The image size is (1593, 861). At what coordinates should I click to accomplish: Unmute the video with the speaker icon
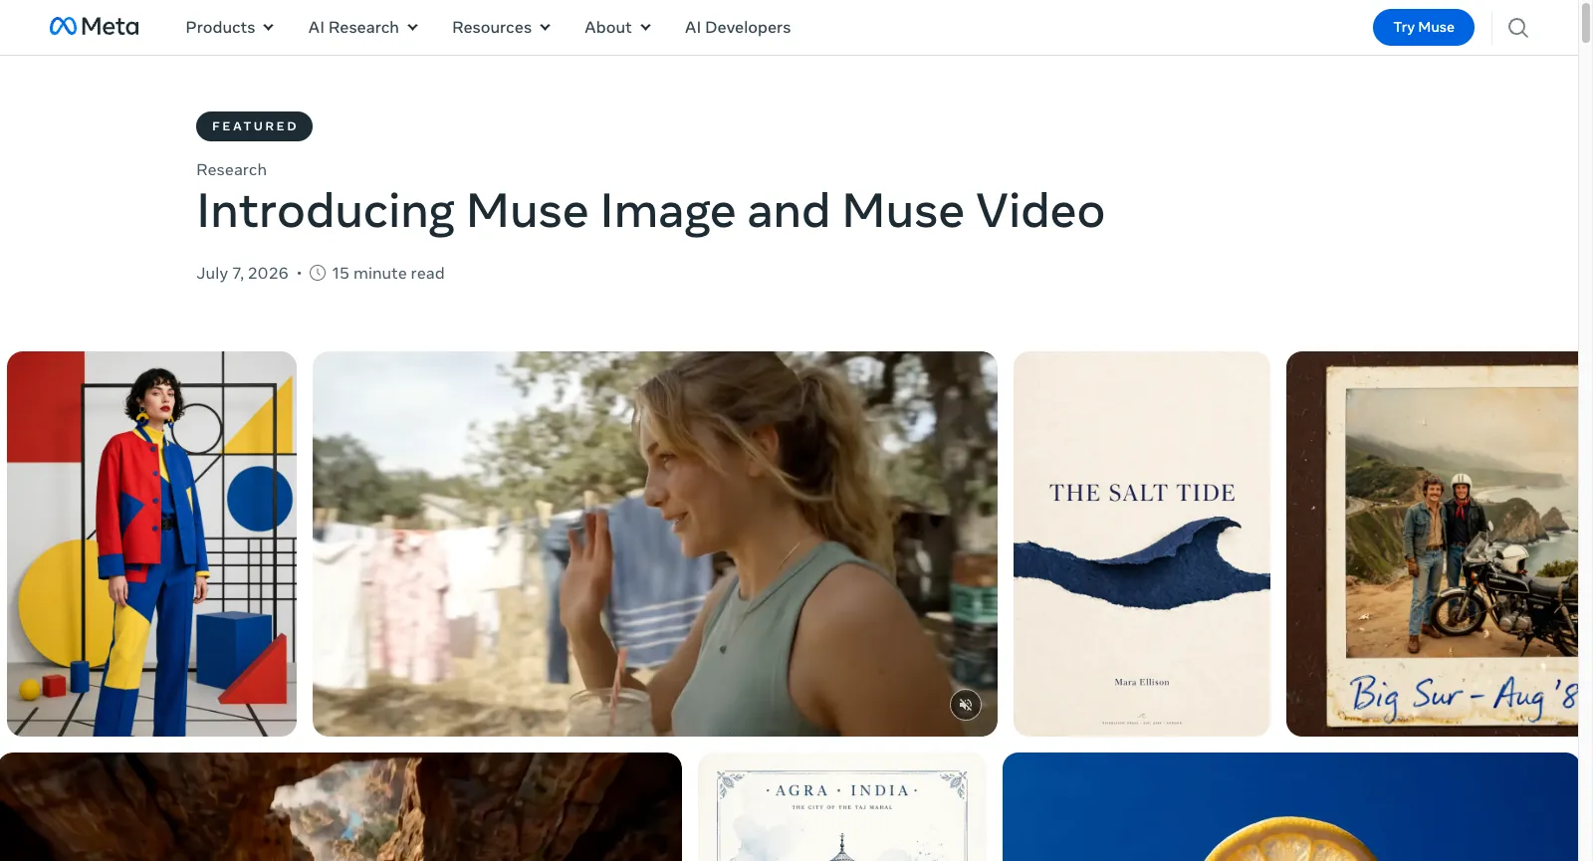click(x=965, y=705)
